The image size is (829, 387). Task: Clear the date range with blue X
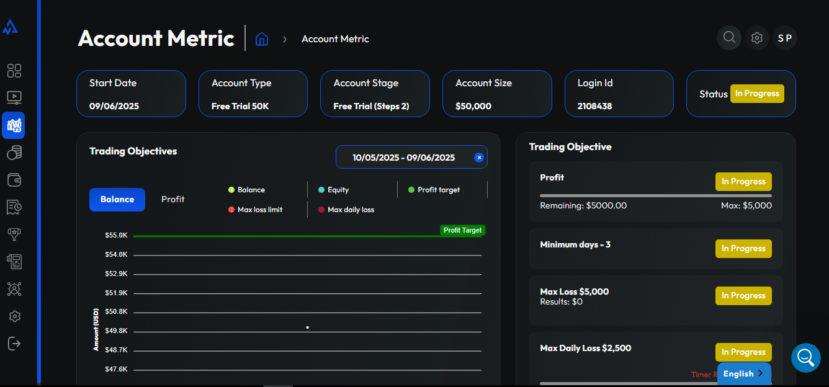[479, 158]
